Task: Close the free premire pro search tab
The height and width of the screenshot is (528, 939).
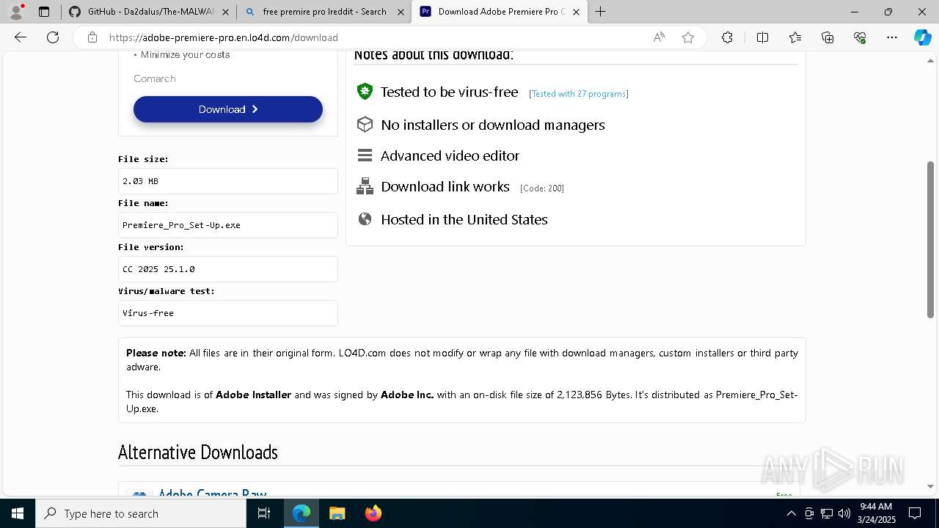Action: point(401,12)
